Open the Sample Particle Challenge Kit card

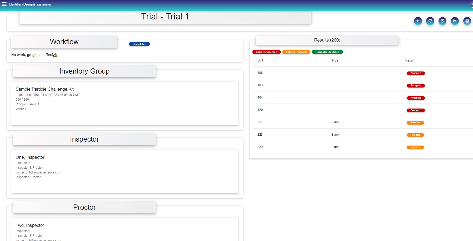point(125,103)
